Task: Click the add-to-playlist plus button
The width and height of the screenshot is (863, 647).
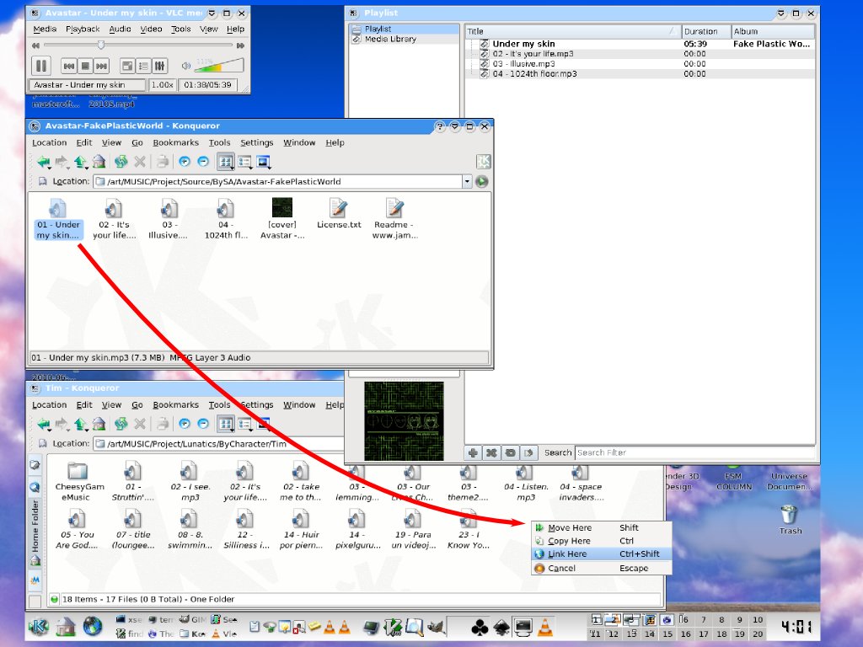Action: coord(473,452)
